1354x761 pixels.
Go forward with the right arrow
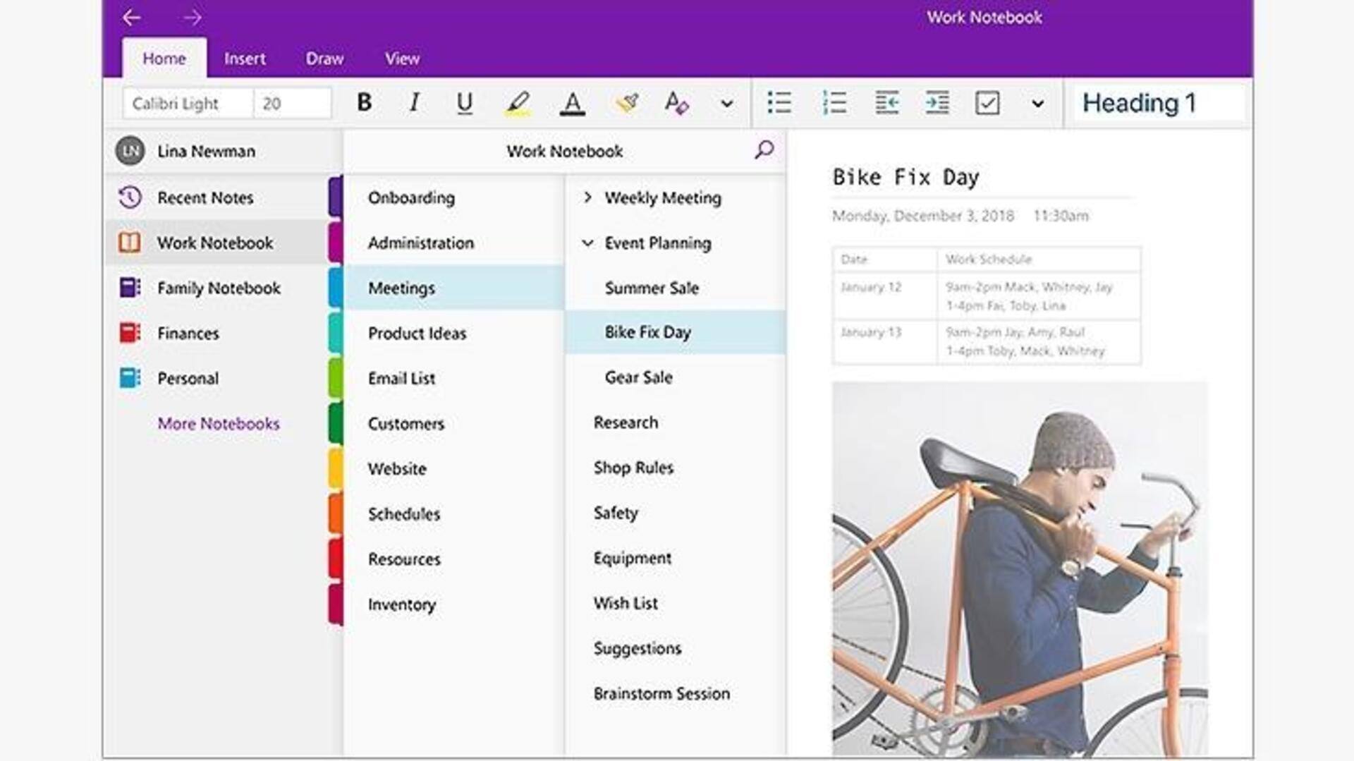coord(193,18)
